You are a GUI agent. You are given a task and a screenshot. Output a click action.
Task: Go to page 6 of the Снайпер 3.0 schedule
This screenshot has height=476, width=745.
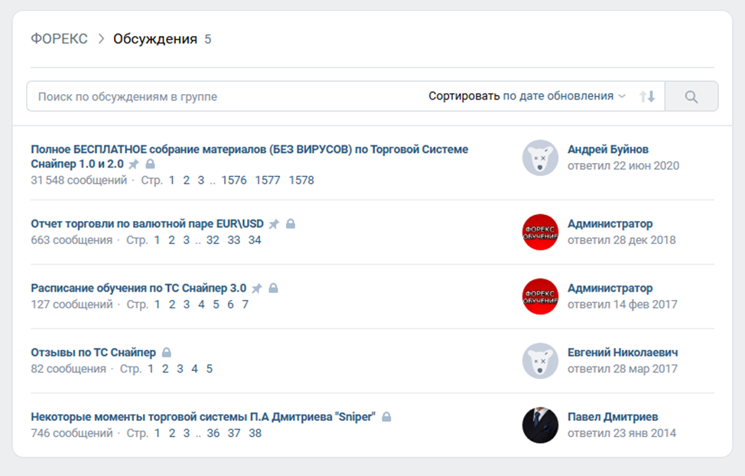pos(230,305)
